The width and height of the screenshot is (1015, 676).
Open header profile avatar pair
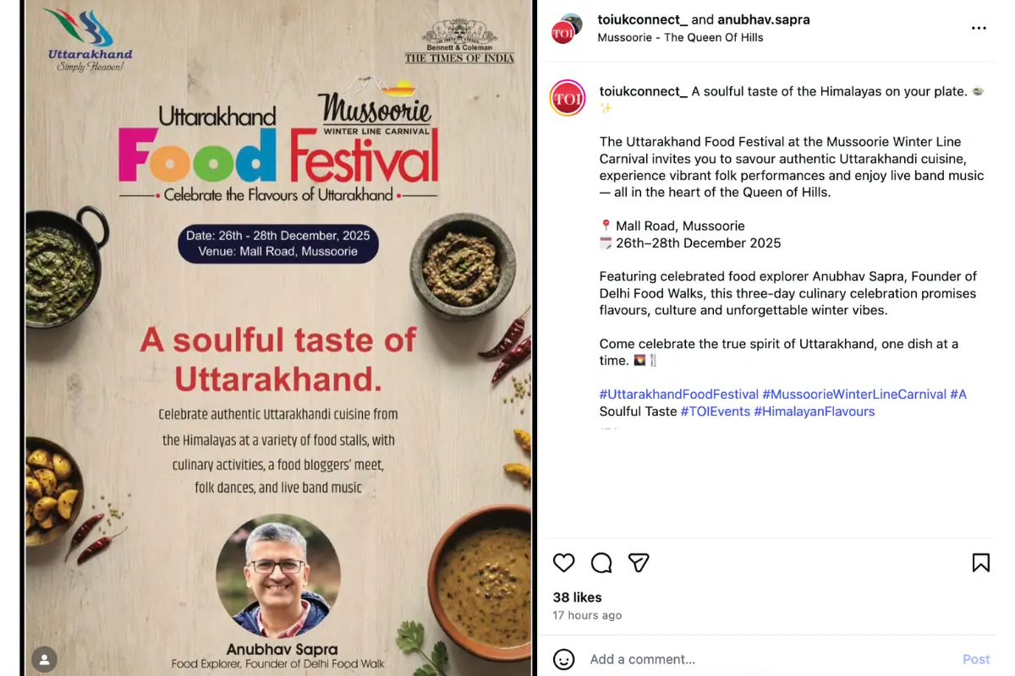pyautogui.click(x=568, y=28)
